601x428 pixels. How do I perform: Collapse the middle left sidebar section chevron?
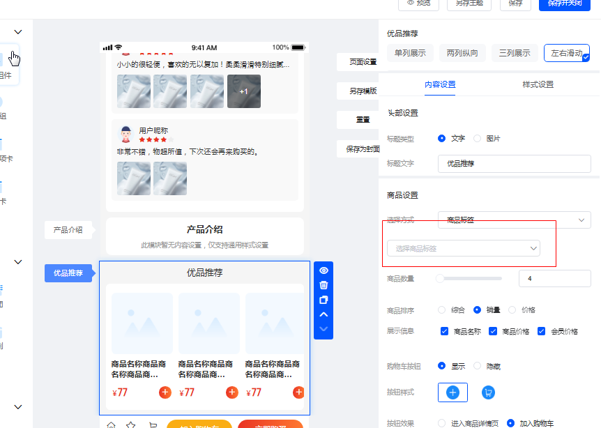18,262
